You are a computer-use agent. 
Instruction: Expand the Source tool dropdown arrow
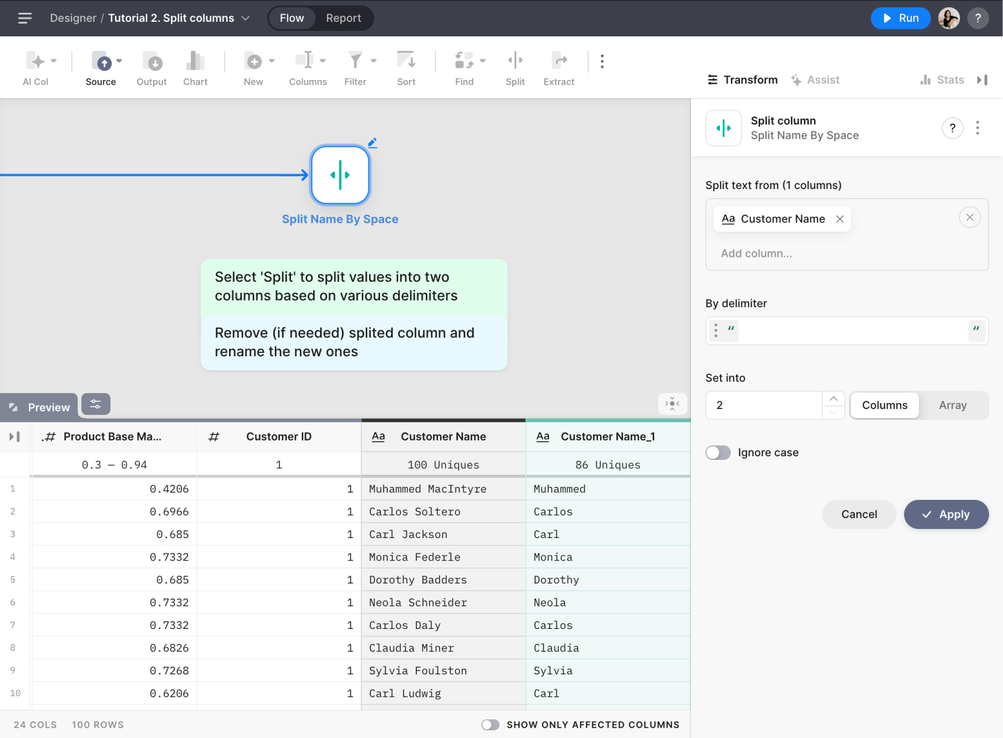(119, 61)
